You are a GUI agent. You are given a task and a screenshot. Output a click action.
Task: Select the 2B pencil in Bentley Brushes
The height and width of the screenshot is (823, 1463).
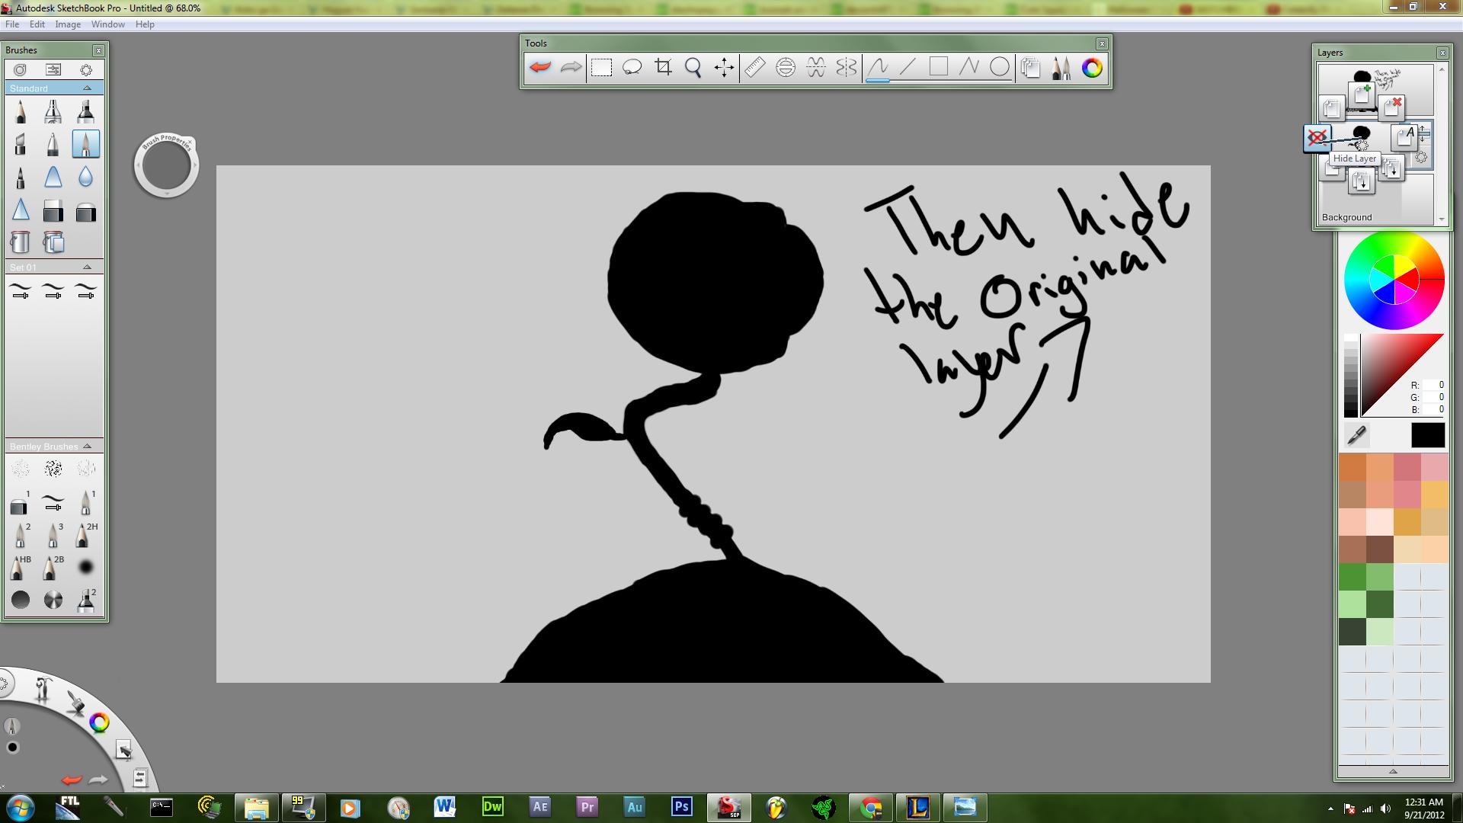point(53,567)
